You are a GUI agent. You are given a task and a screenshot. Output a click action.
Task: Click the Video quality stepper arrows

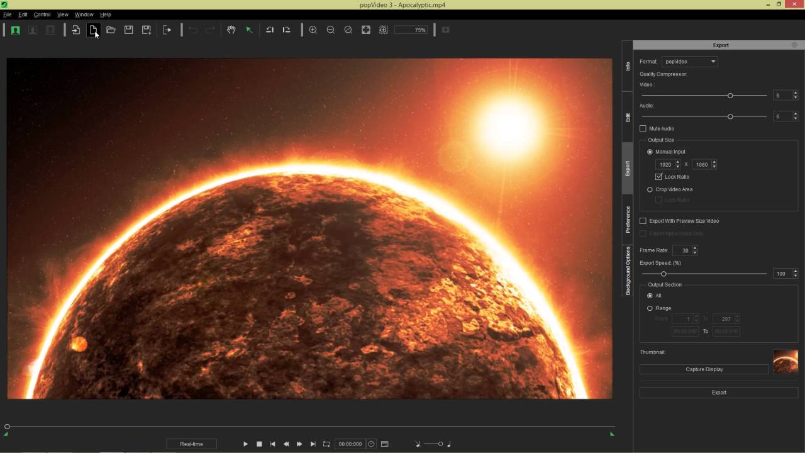tap(795, 96)
